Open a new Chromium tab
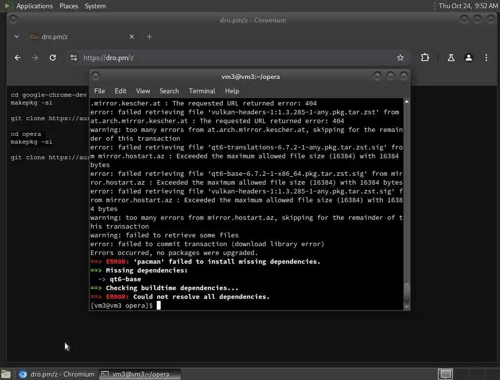Viewport: 500px width, 380px height. [149, 37]
